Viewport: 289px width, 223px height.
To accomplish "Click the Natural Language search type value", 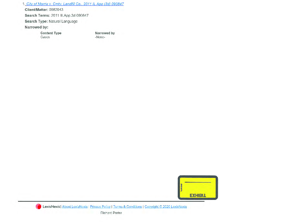I will coord(63,21).
